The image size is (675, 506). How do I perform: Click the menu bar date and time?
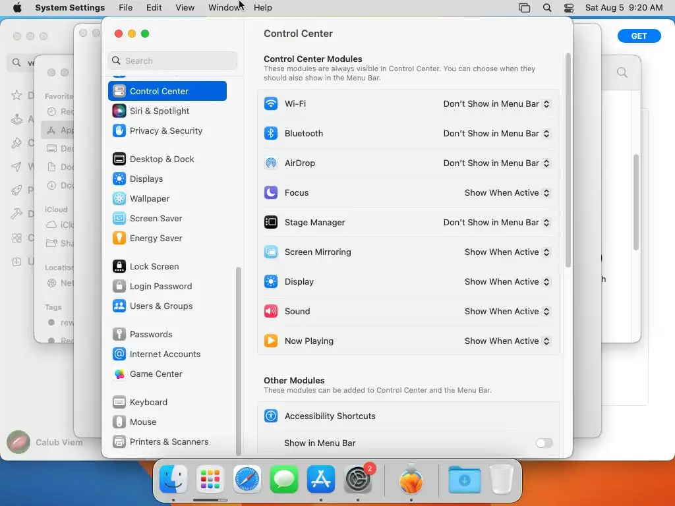624,8
